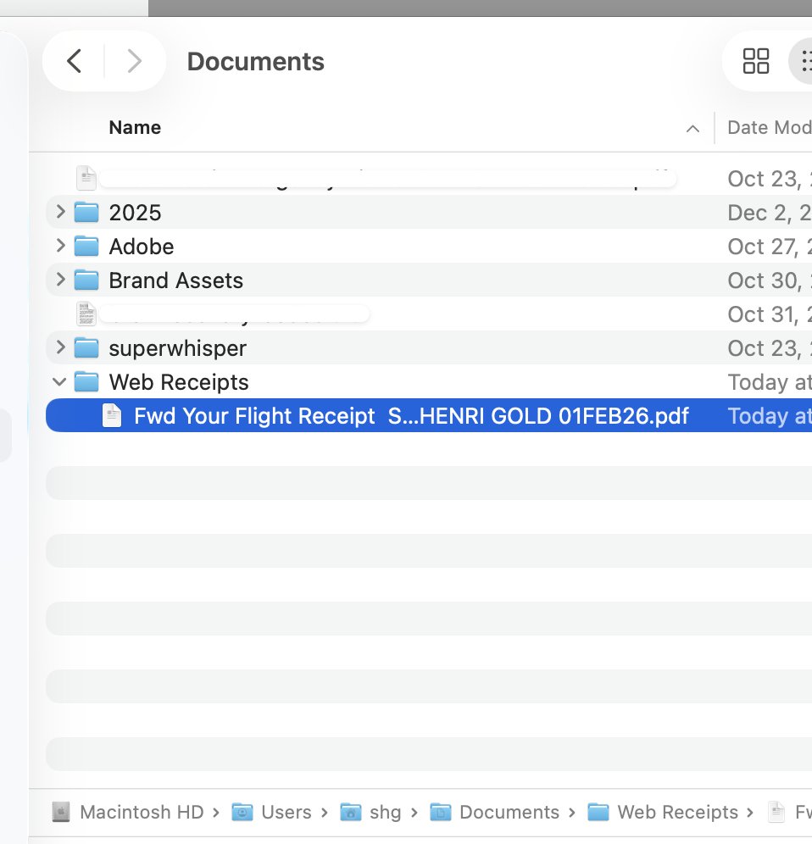
Task: Click the Oct 30 date of Brand Assets
Action: pos(770,280)
